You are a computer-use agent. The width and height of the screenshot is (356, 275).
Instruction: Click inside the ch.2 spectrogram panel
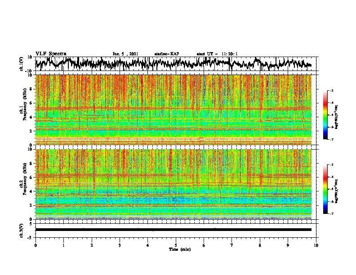click(174, 184)
